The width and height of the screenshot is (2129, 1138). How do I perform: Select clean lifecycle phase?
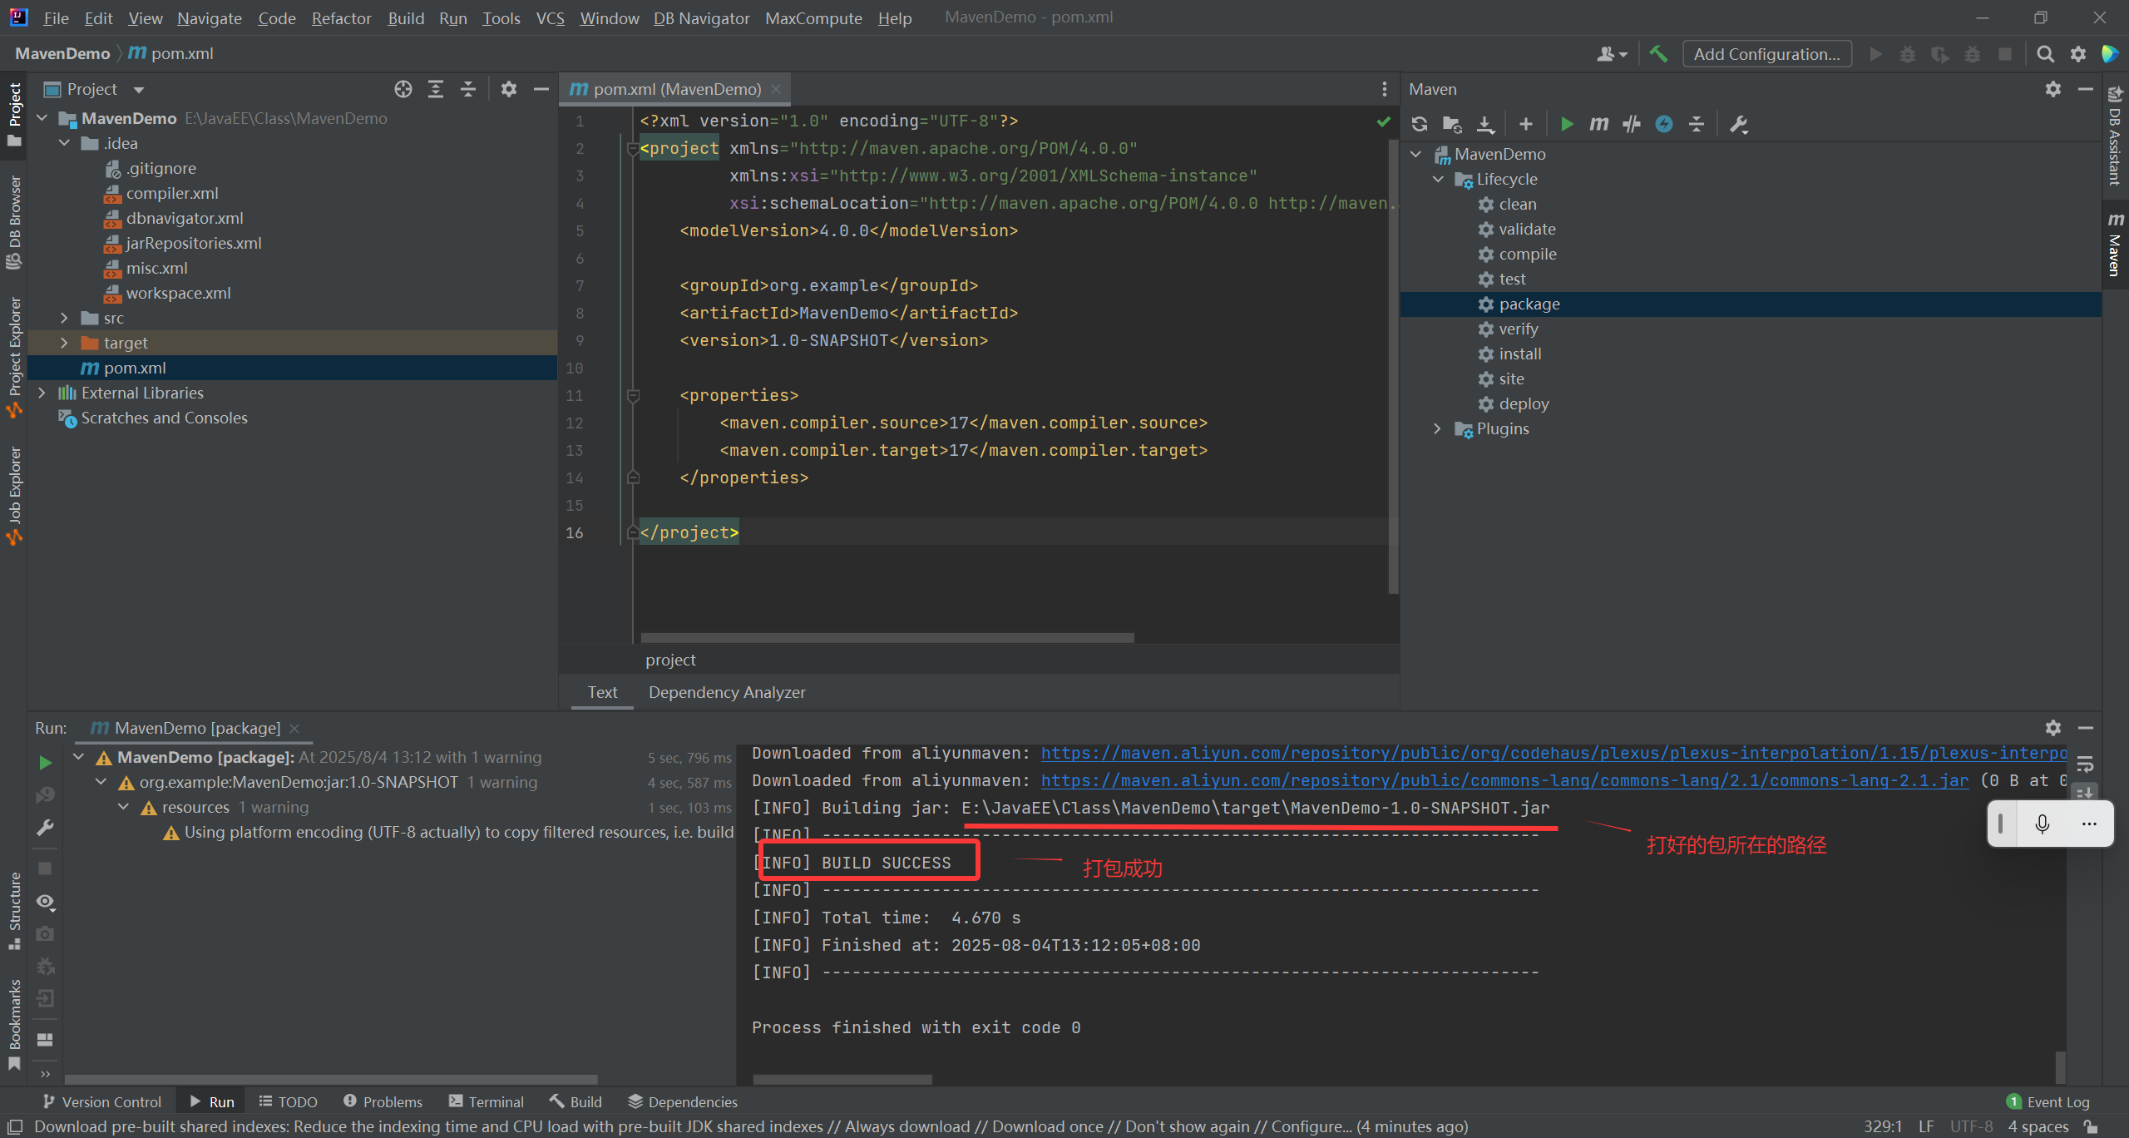(x=1517, y=204)
